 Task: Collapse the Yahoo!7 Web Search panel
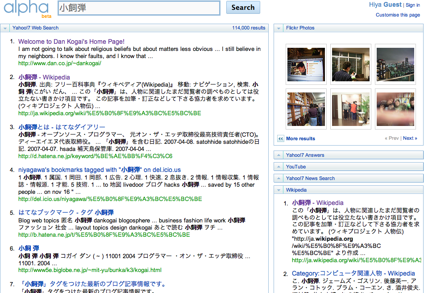click(5, 28)
